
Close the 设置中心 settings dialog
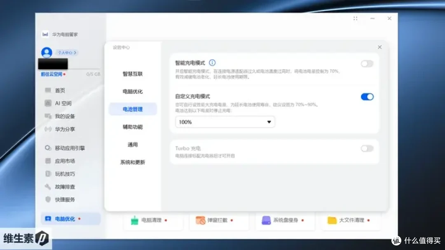[x=380, y=47]
